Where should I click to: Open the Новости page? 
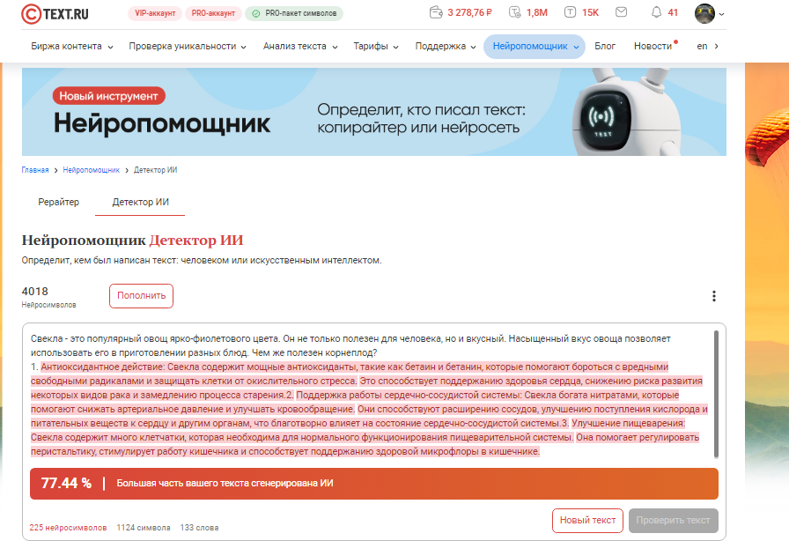pyautogui.click(x=653, y=47)
